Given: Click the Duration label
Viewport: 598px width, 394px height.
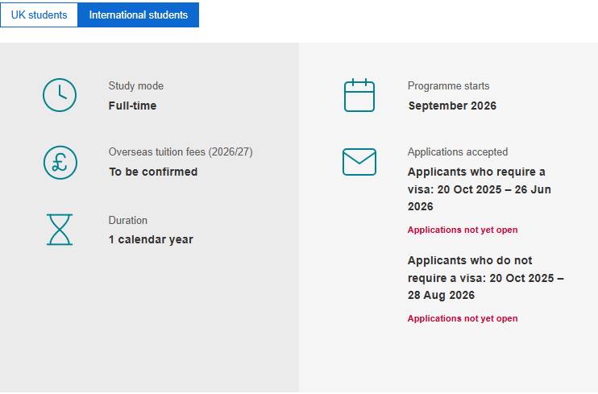Looking at the screenshot, I should (128, 220).
